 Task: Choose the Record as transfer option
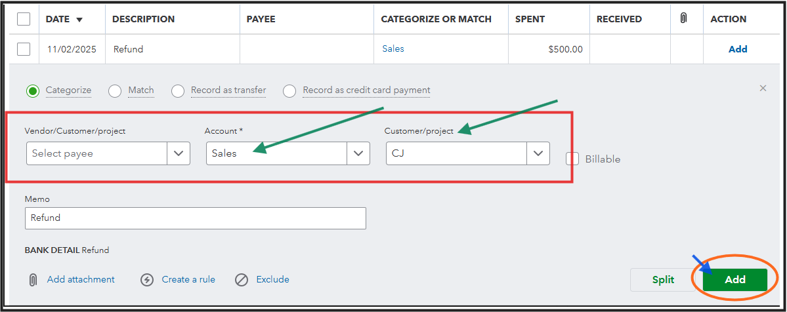(178, 91)
